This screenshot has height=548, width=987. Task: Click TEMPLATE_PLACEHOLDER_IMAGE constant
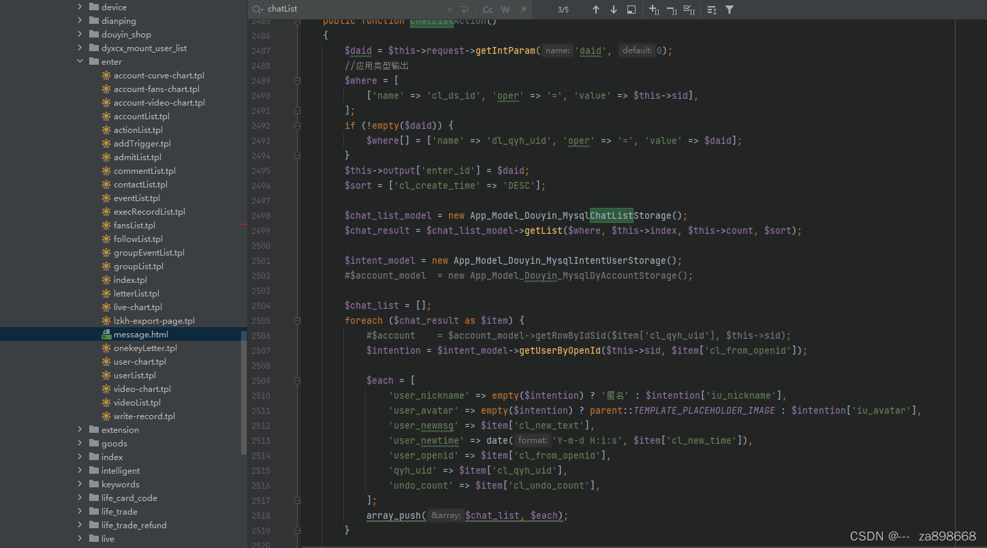(x=705, y=410)
